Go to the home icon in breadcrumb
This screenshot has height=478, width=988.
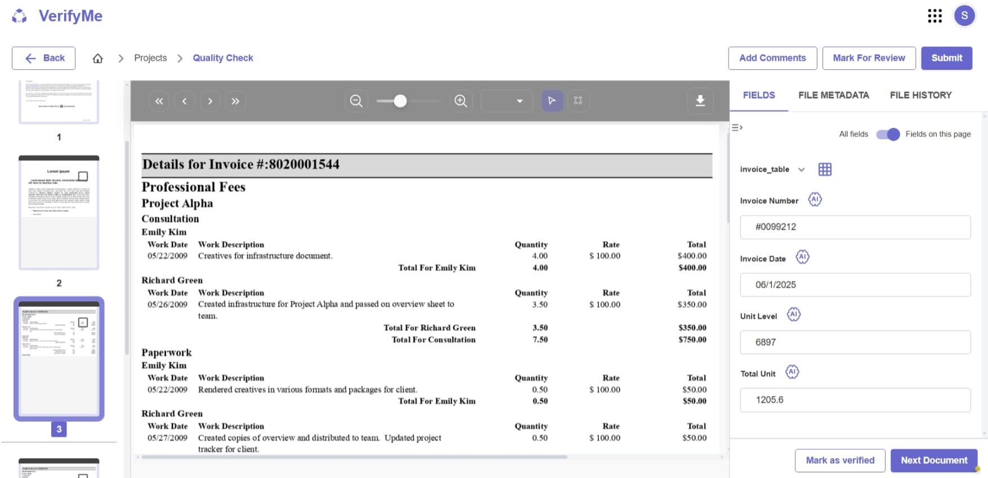tap(97, 59)
